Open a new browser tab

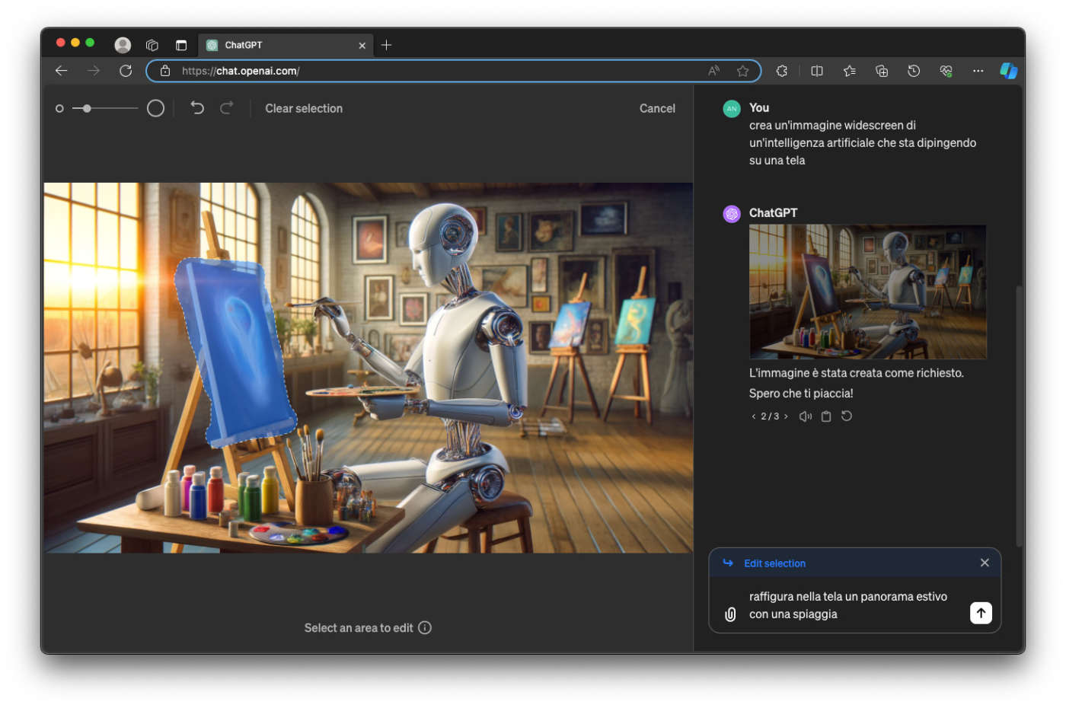pyautogui.click(x=387, y=46)
